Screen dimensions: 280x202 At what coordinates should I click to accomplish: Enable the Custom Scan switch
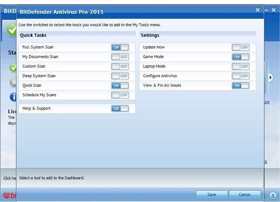(x=120, y=67)
